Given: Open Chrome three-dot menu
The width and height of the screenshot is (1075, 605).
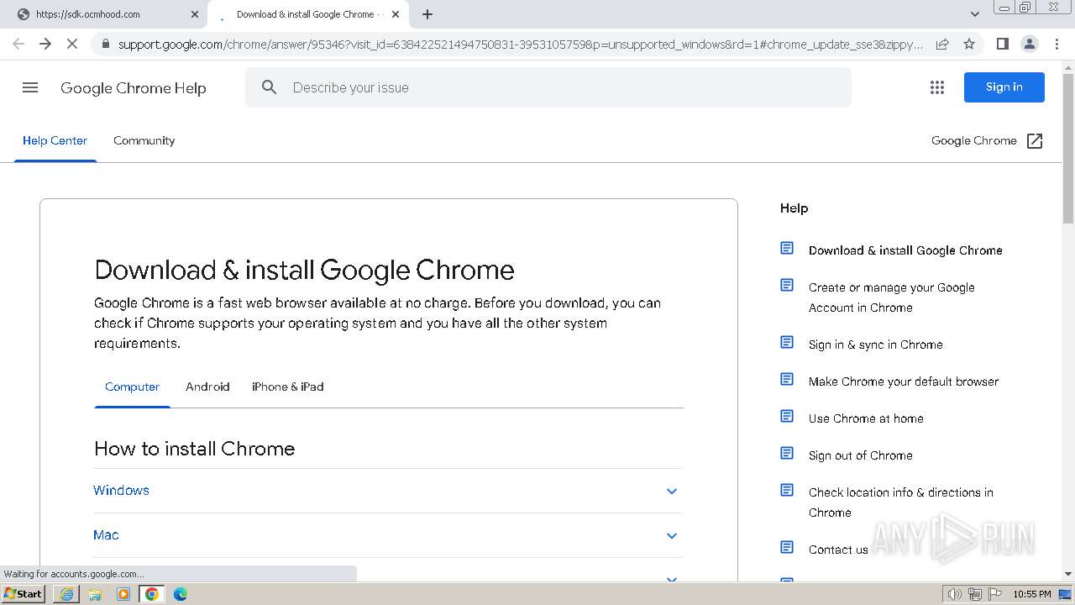Looking at the screenshot, I should point(1057,44).
